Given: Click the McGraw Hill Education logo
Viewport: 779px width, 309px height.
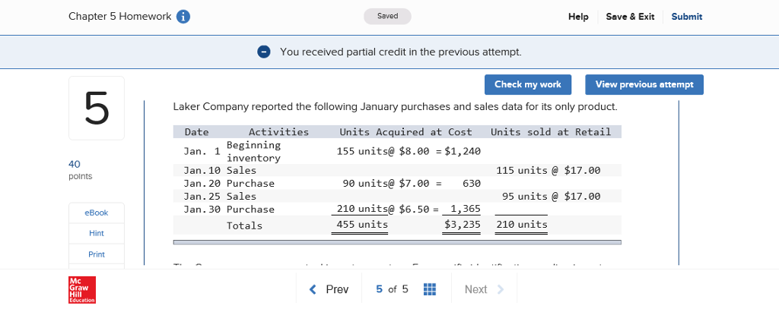Looking at the screenshot, I should [x=81, y=290].
